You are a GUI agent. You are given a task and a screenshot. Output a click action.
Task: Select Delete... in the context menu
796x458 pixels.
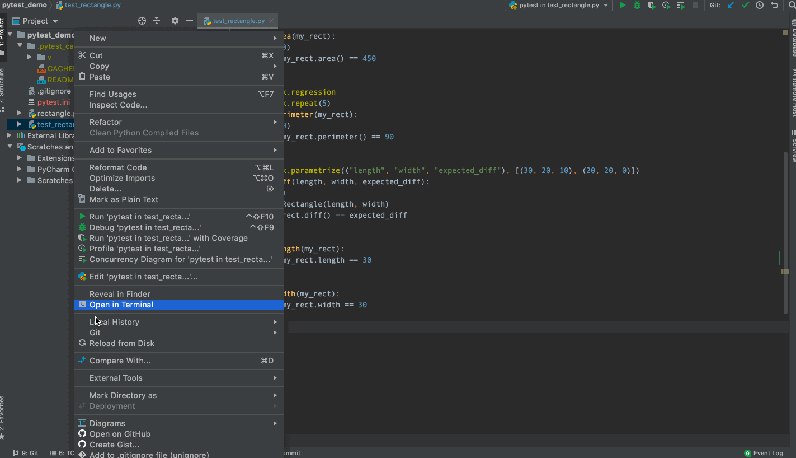pyautogui.click(x=179, y=189)
